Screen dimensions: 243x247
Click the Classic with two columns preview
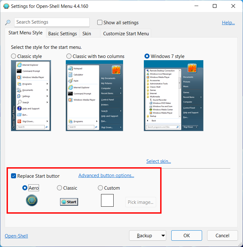click(94, 96)
